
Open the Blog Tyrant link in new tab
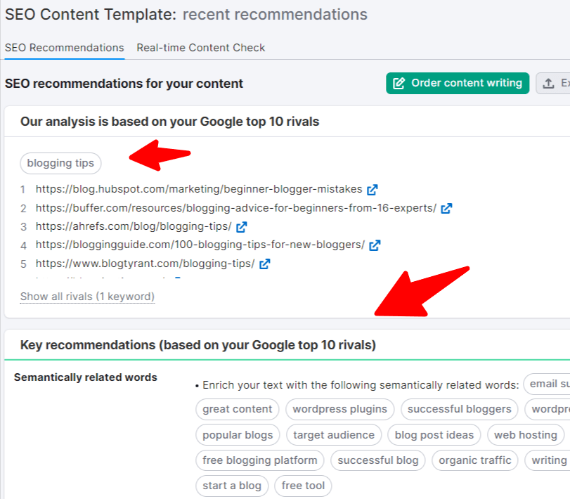[264, 264]
